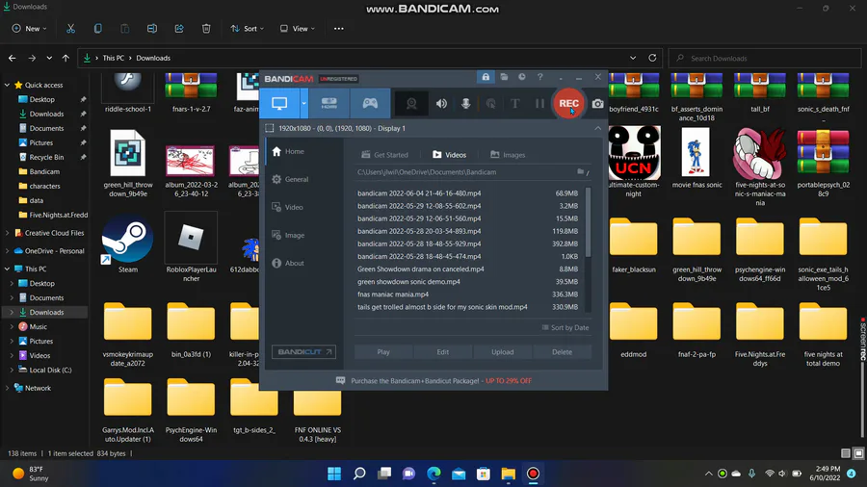Open the Bandicam output folder path icon

click(581, 171)
